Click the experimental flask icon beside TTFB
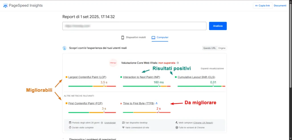This screenshot has height=140, width=292. [157, 103]
